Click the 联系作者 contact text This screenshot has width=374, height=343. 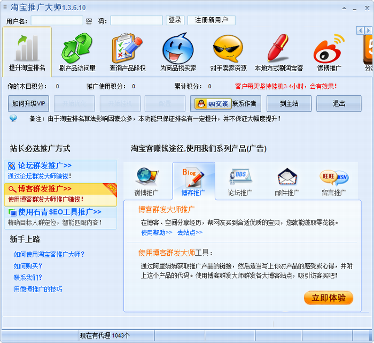[244, 104]
